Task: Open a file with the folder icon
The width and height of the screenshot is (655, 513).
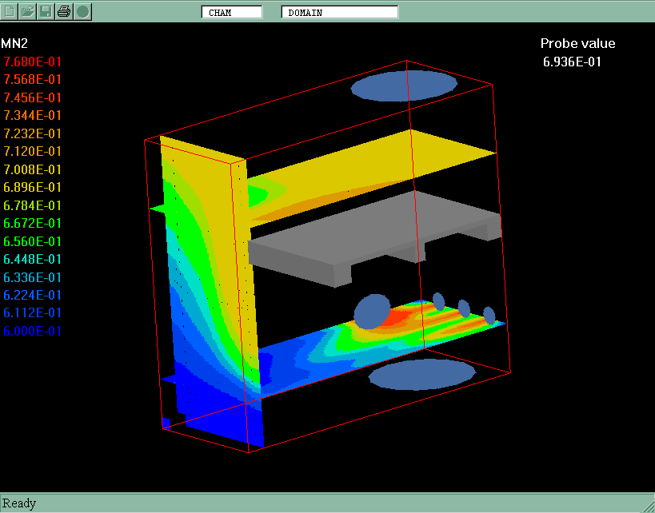Action: (x=27, y=11)
